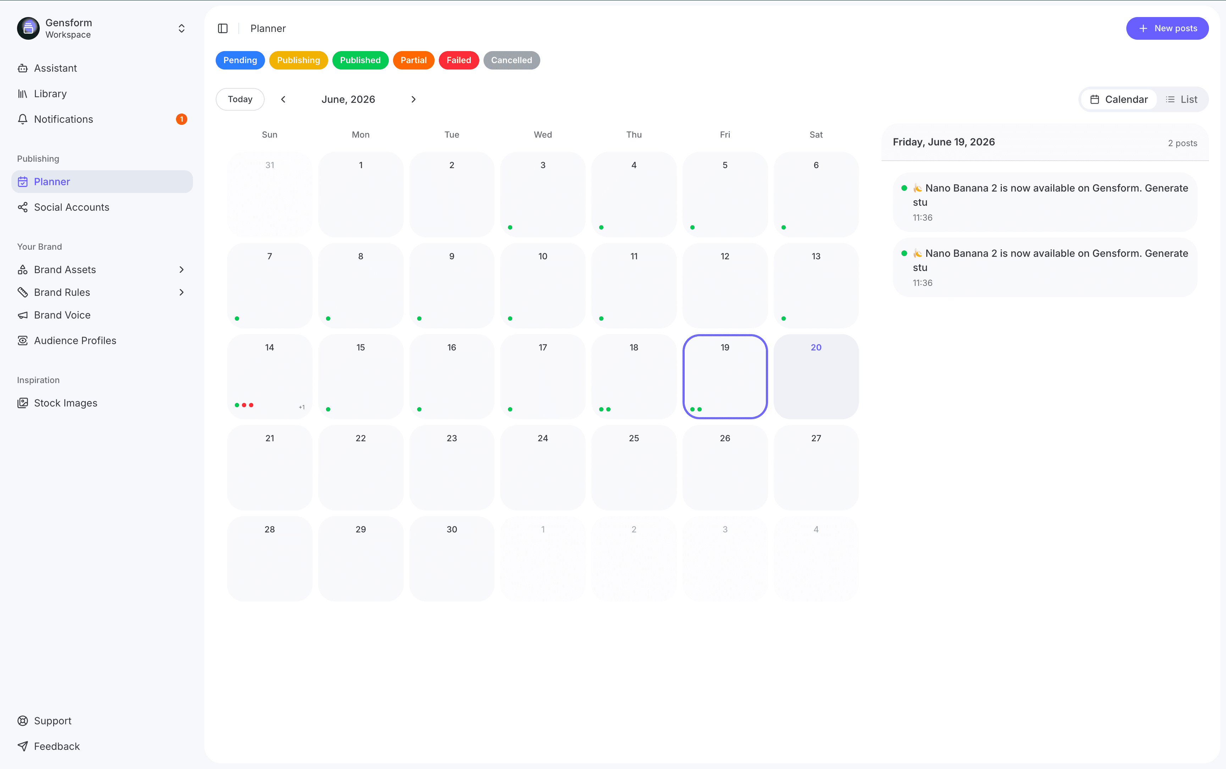Click the New posts button
The height and width of the screenshot is (769, 1226).
(1167, 28)
